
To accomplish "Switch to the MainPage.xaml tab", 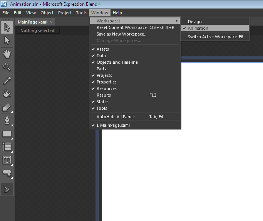I will pos(33,22).
